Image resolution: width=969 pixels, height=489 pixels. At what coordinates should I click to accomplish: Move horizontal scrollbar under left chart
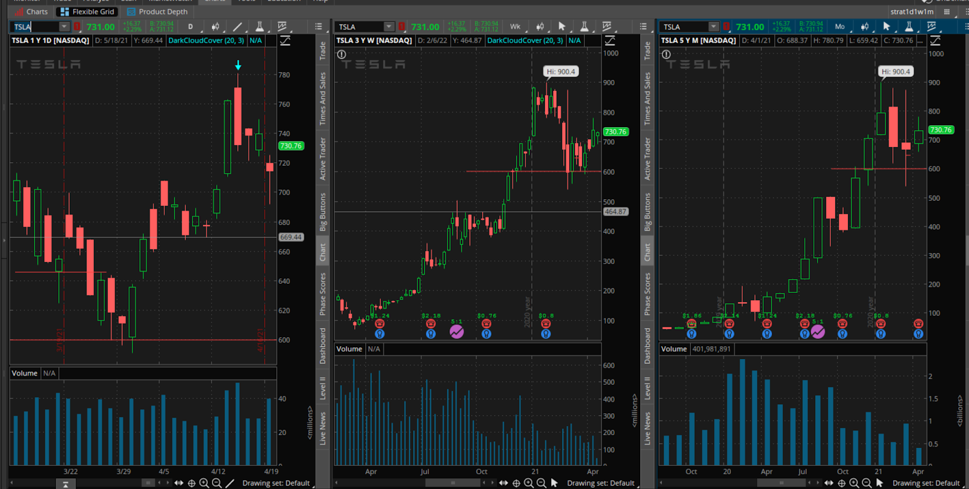[x=148, y=483]
